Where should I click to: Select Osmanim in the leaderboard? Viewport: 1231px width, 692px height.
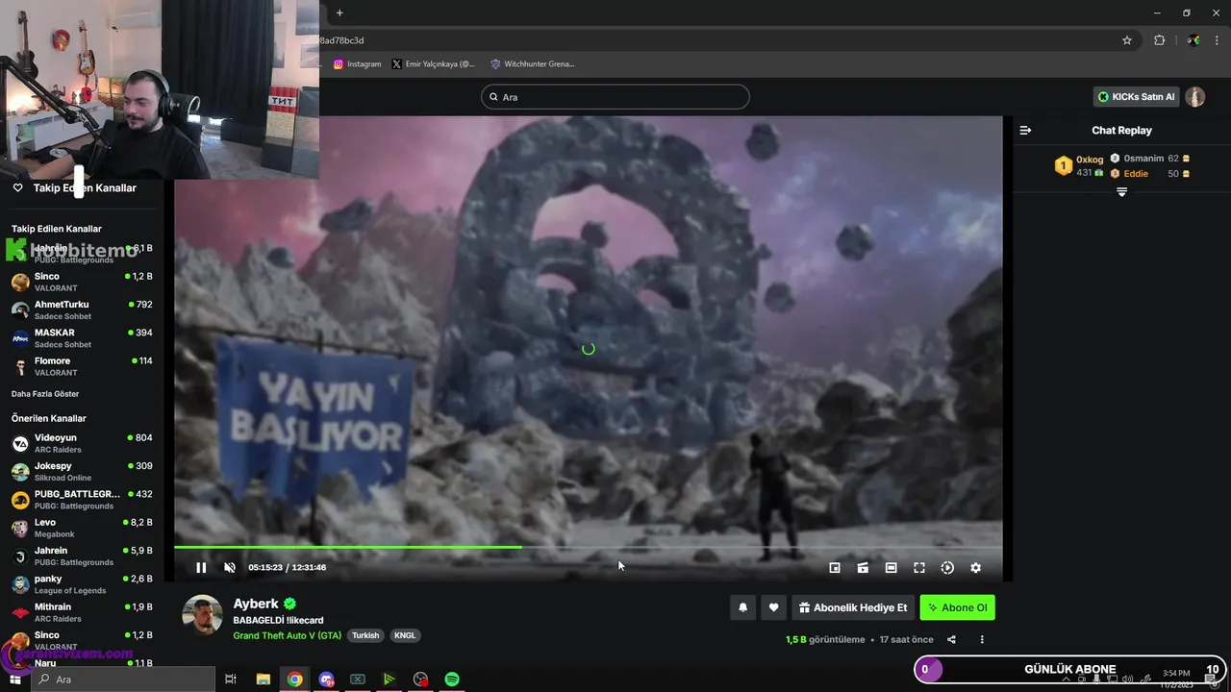click(1143, 159)
